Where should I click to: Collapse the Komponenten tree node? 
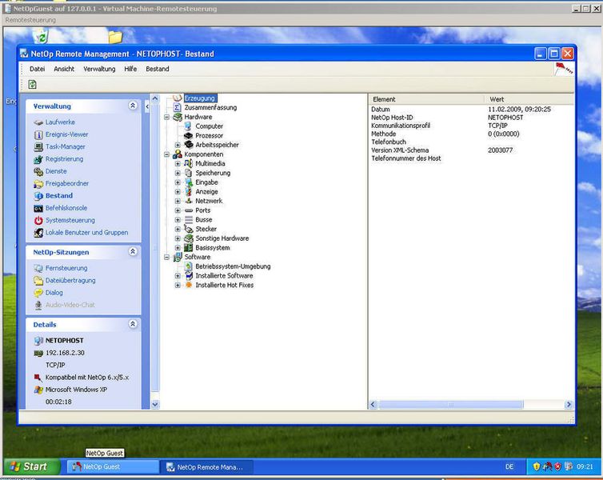167,154
